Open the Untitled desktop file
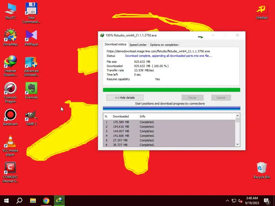275x206 pixels. [x=262, y=12]
